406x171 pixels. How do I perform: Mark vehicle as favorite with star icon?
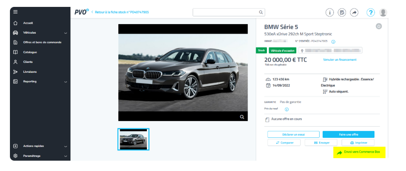point(379,26)
